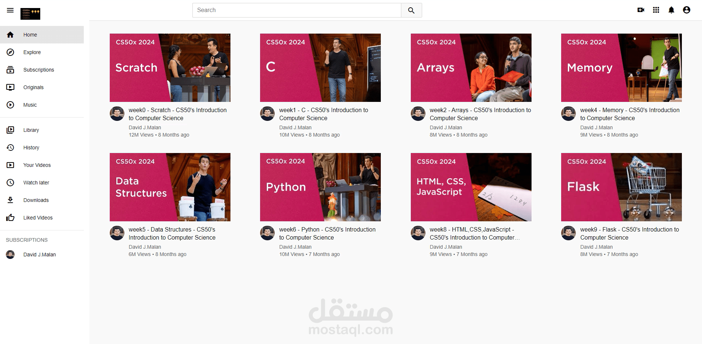Click the Music play-circle icon
The image size is (702, 344).
[x=10, y=105]
